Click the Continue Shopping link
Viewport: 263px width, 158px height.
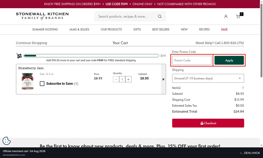[32, 43]
